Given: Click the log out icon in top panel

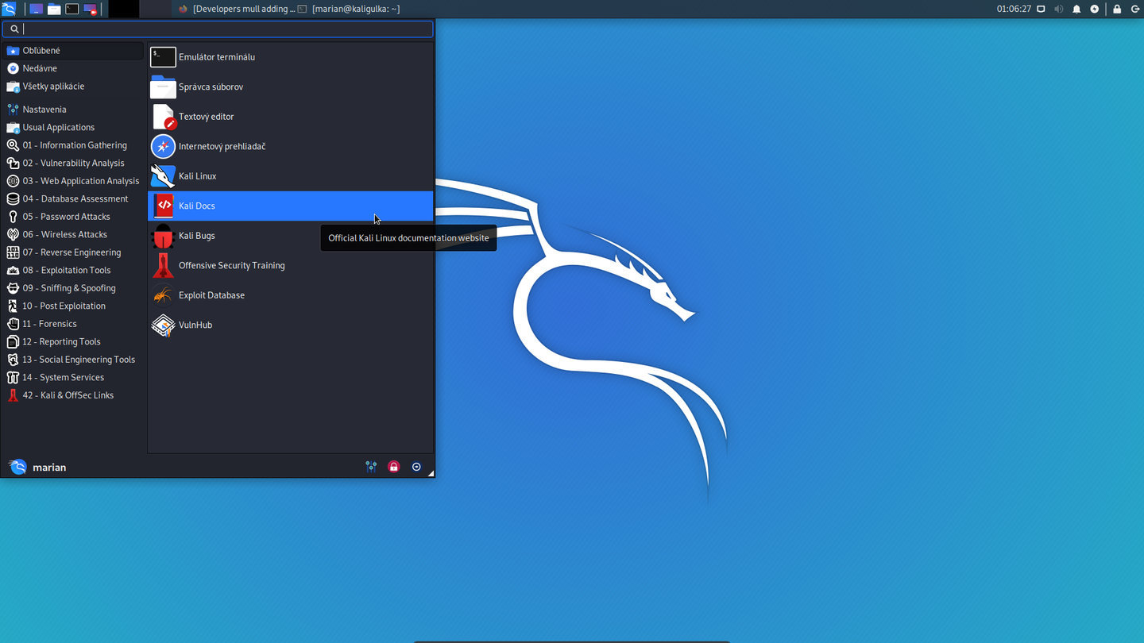Looking at the screenshot, I should (1134, 9).
